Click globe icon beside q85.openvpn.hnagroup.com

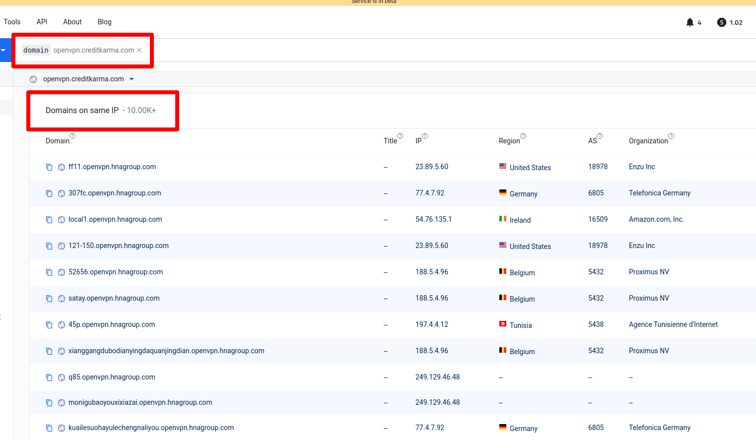(62, 377)
